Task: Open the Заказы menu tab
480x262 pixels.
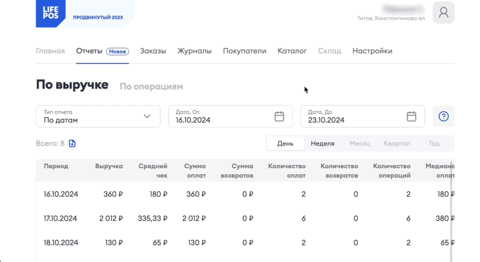Action: [x=153, y=51]
